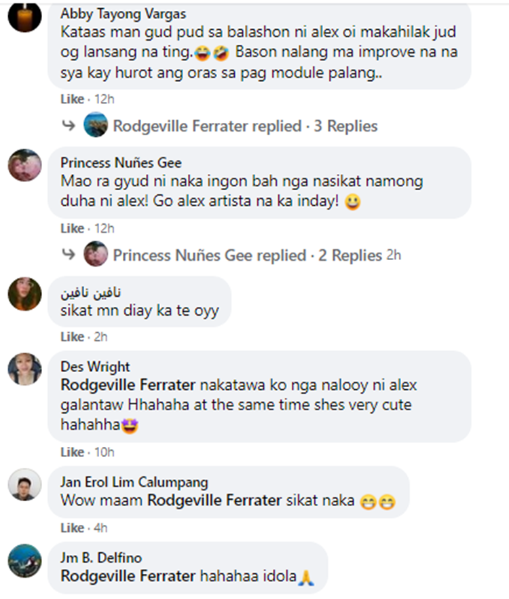509x599 pixels.
Task: Like Princess Nuñes Gee's comment
Action: pyautogui.click(x=72, y=228)
